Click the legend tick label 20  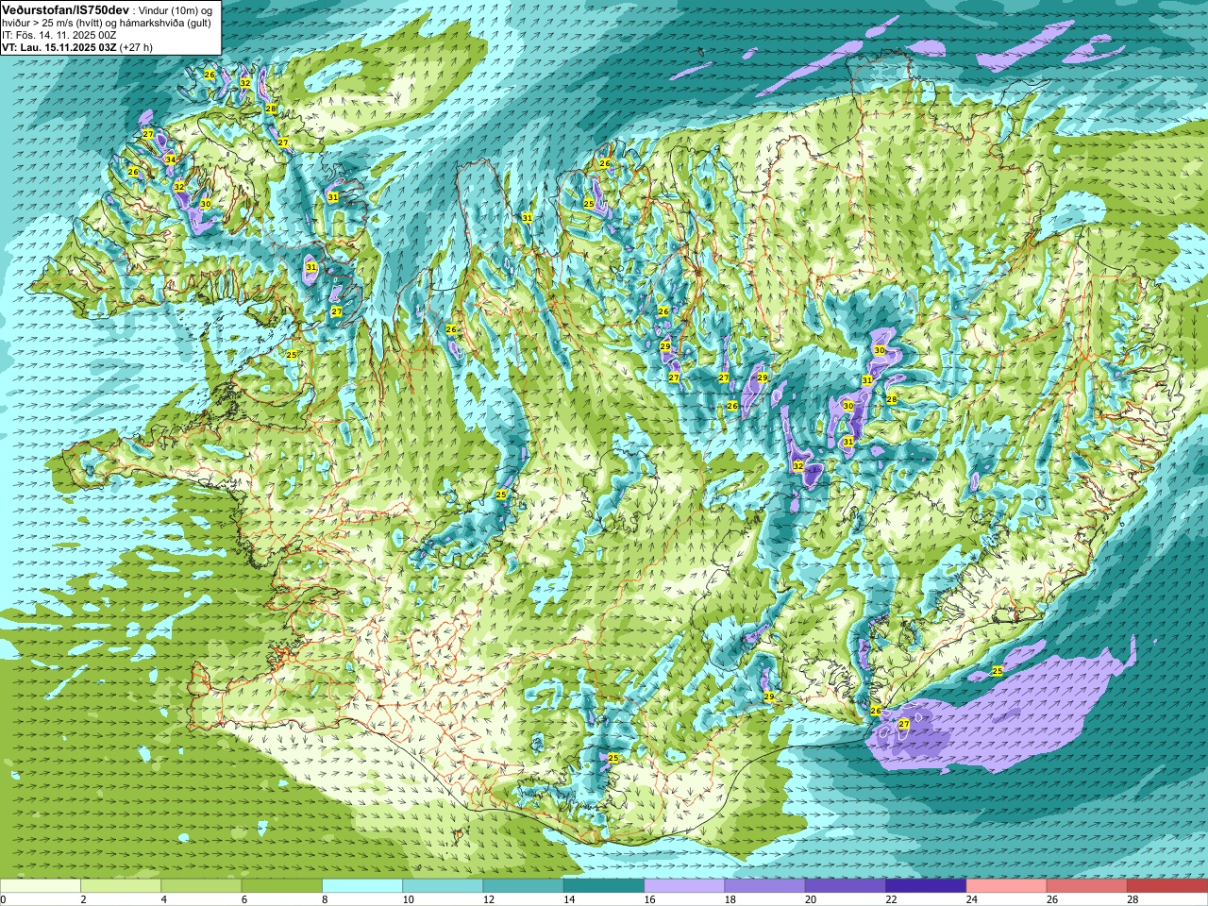point(811,899)
